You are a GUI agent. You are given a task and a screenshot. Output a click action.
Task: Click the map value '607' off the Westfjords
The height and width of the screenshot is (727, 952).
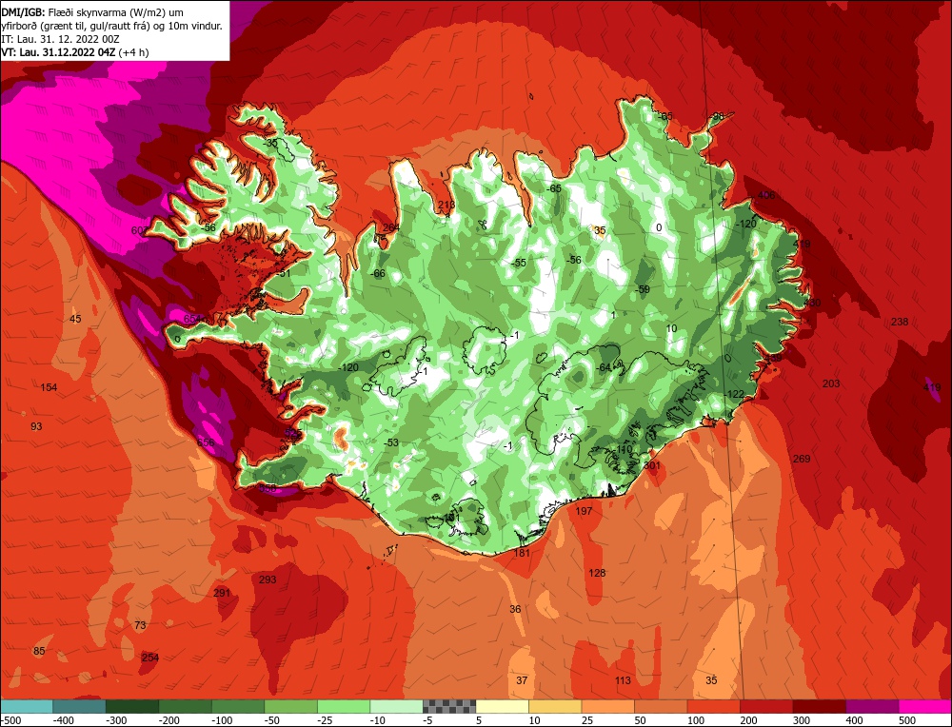tap(139, 230)
